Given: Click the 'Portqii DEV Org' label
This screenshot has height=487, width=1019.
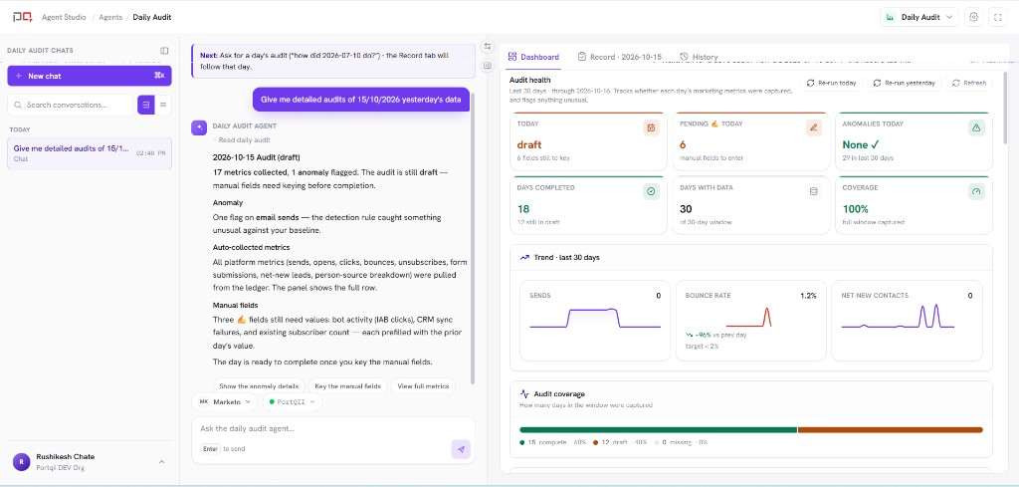Looking at the screenshot, I should coord(61,467).
